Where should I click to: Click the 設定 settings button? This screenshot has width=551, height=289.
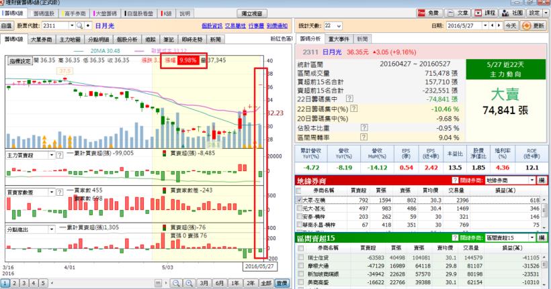click(x=534, y=13)
